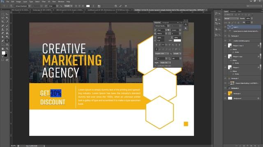Select the Polygon 1 layer row
This screenshot has height=147, width=263.
(242, 67)
